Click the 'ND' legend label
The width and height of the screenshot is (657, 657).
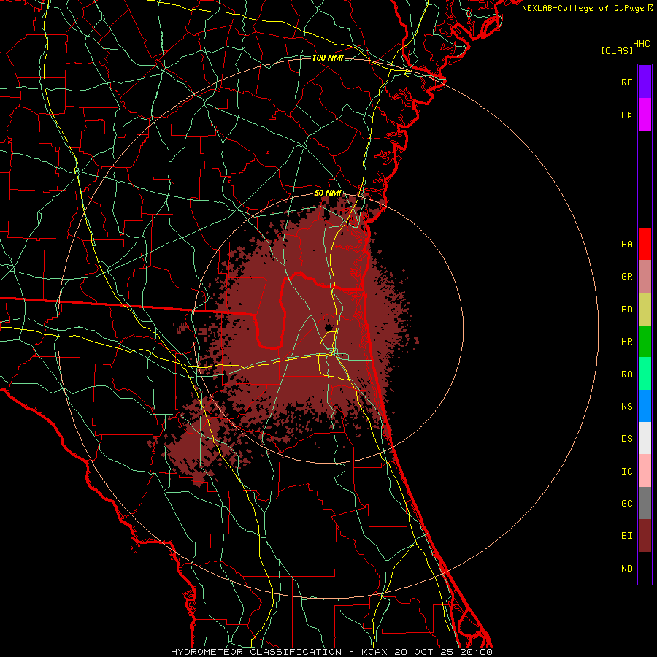[626, 569]
